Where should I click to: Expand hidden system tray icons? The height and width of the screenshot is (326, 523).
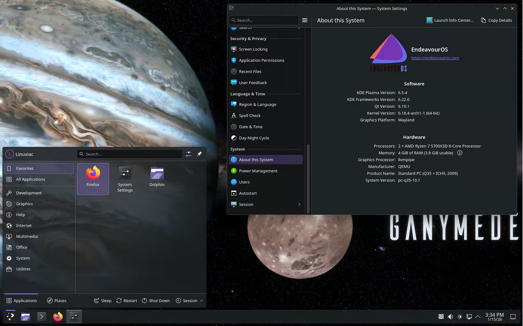477,317
